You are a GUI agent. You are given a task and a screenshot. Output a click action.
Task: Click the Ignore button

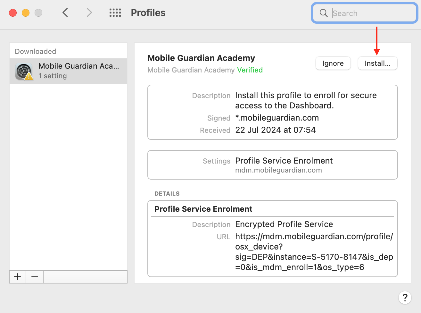[x=333, y=63]
